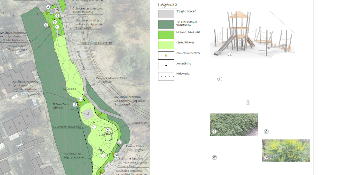The width and height of the screenshot is (351, 175).
Task: Select the dark green Bos/bestaand plantsoen swatch
Action: click(166, 24)
